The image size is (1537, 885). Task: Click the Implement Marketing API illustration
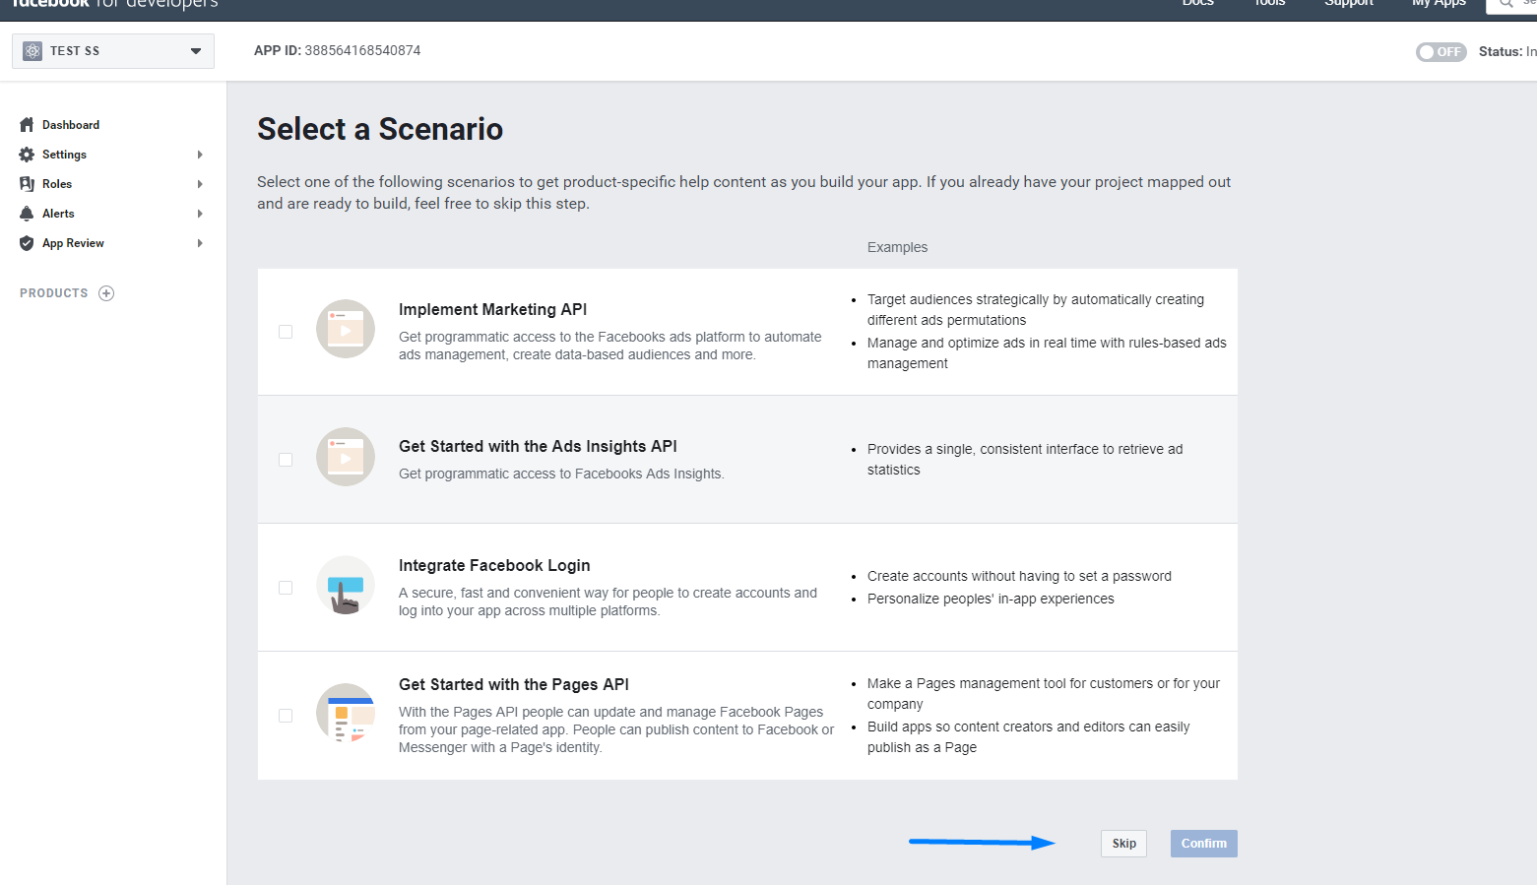coord(346,329)
